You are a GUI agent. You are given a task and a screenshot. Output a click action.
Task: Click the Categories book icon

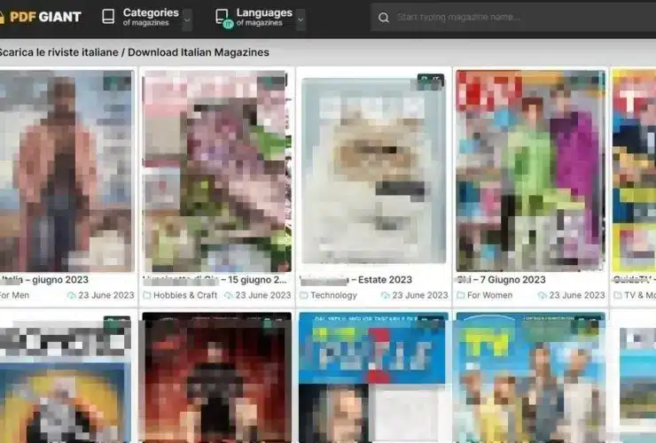pos(108,17)
